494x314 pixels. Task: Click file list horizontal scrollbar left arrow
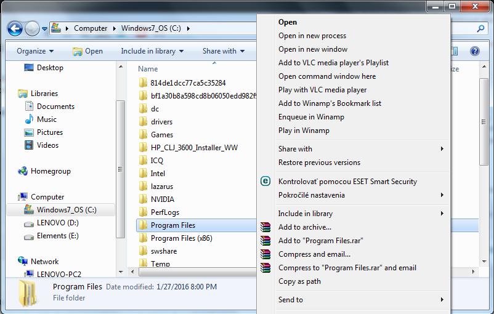pos(132,272)
